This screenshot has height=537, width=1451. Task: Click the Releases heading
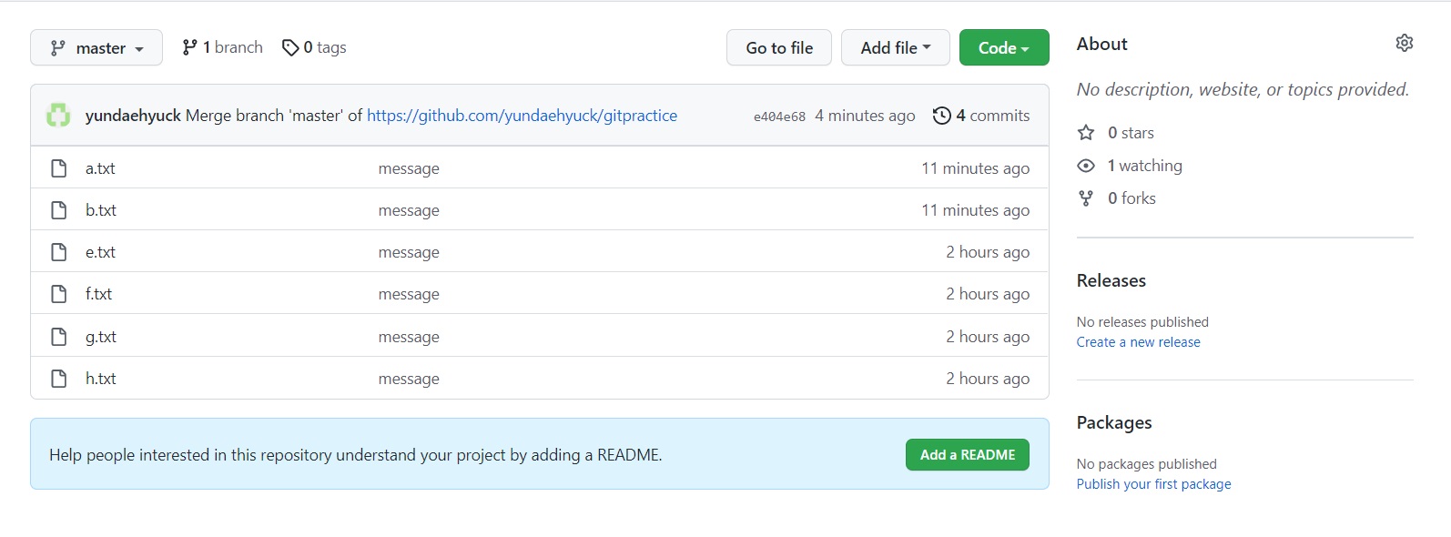pos(1111,280)
